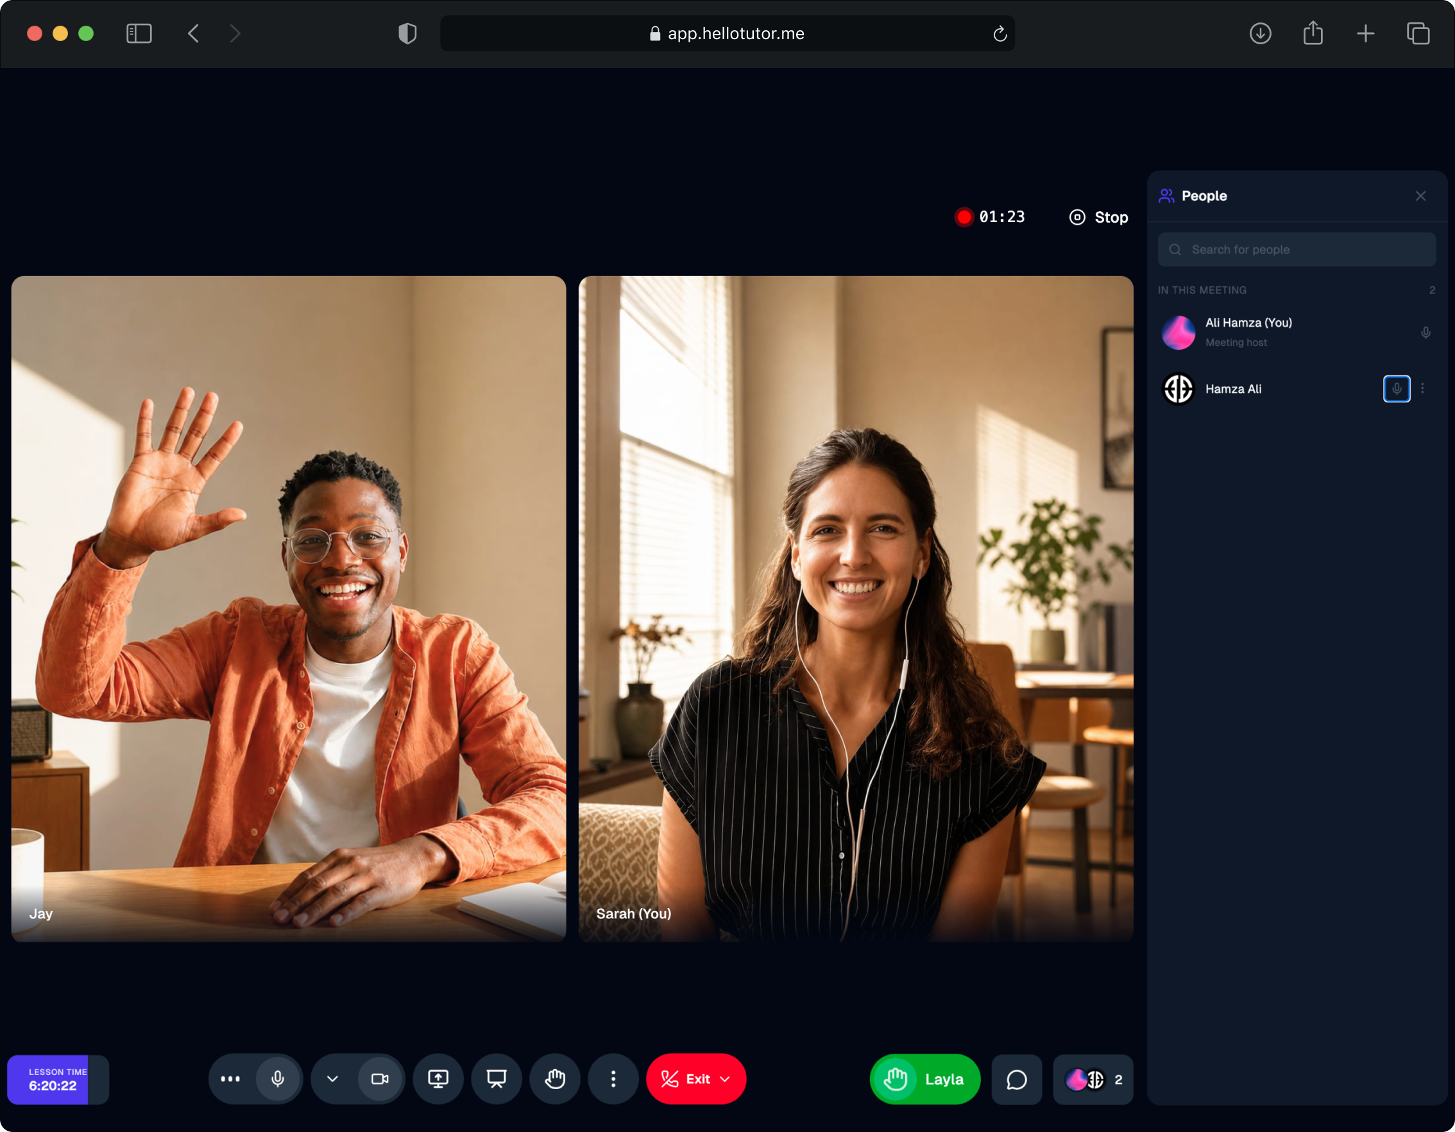Mute the microphone in bottom toolbar
This screenshot has height=1132, width=1455.
point(278,1079)
